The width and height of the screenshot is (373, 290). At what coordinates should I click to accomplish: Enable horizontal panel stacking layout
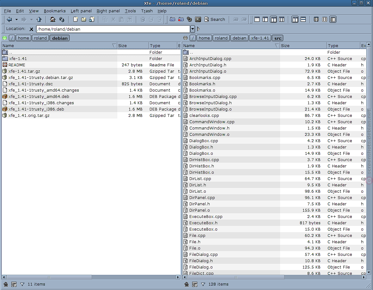(x=303, y=20)
